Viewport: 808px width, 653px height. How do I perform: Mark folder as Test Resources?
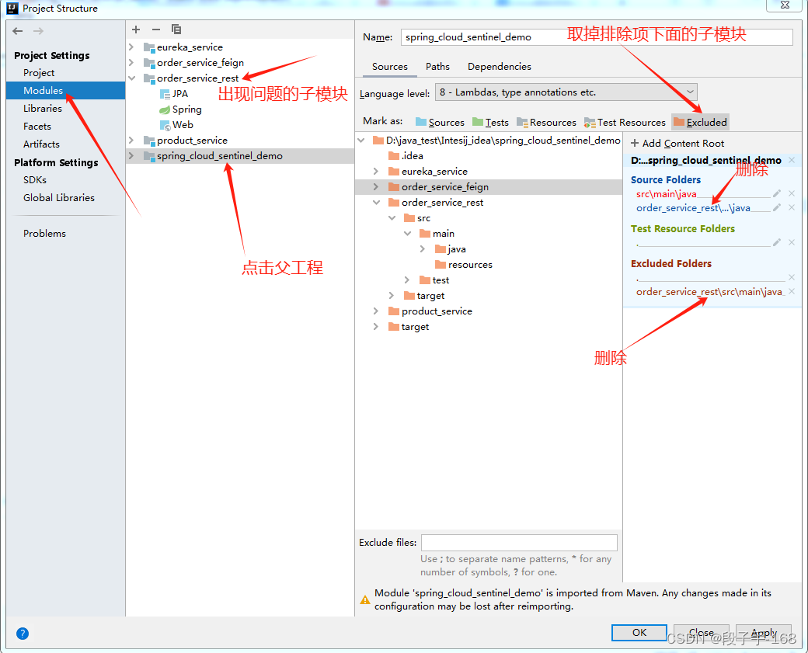point(625,122)
